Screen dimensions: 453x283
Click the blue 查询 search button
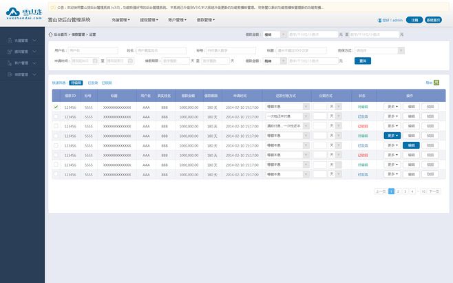point(363,61)
